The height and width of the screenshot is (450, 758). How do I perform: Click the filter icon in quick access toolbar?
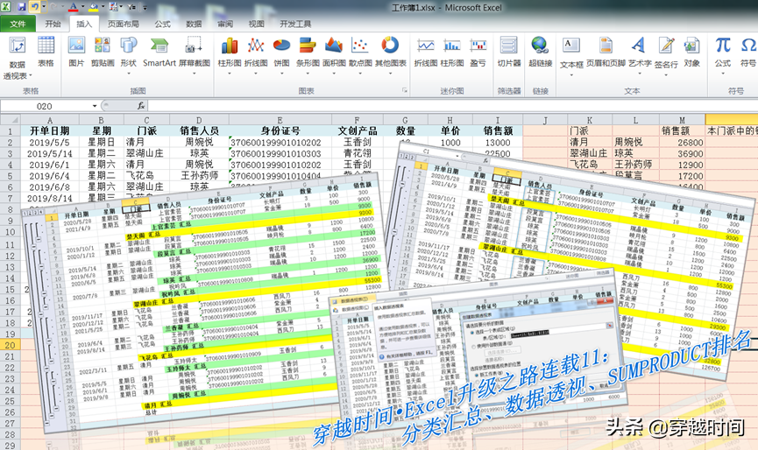(132, 7)
